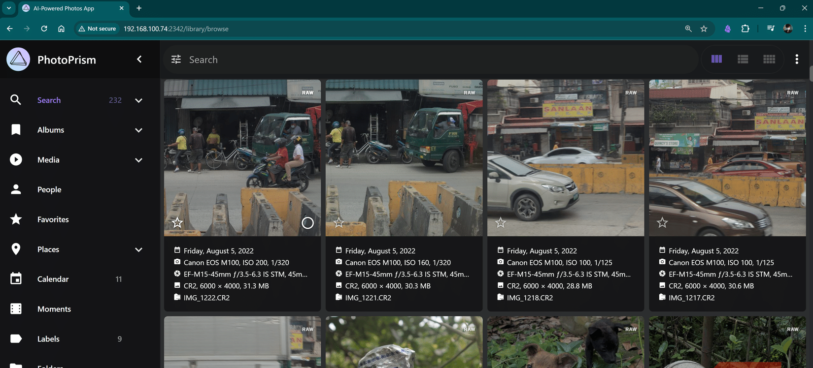This screenshot has width=813, height=368.
Task: Open the IMG_1221.CR2 green truck thumbnail
Action: 404,158
